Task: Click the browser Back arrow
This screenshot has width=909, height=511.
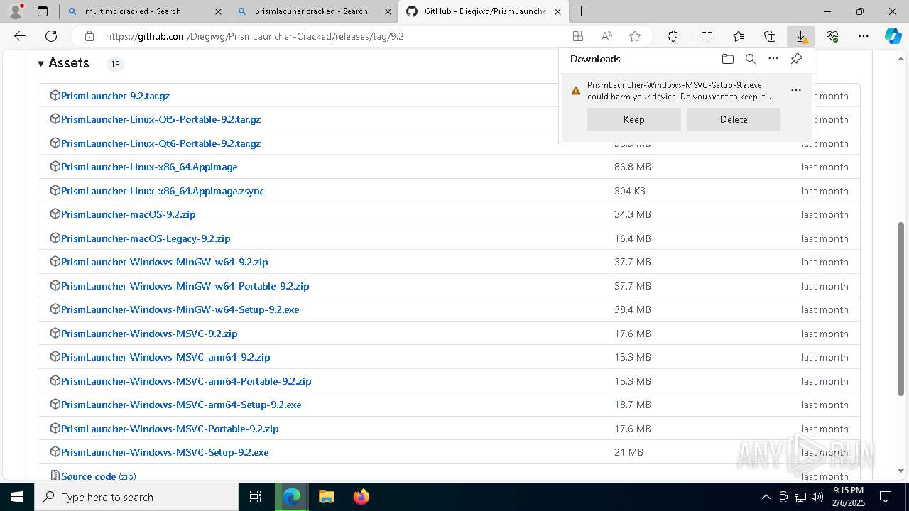Action: pos(20,36)
